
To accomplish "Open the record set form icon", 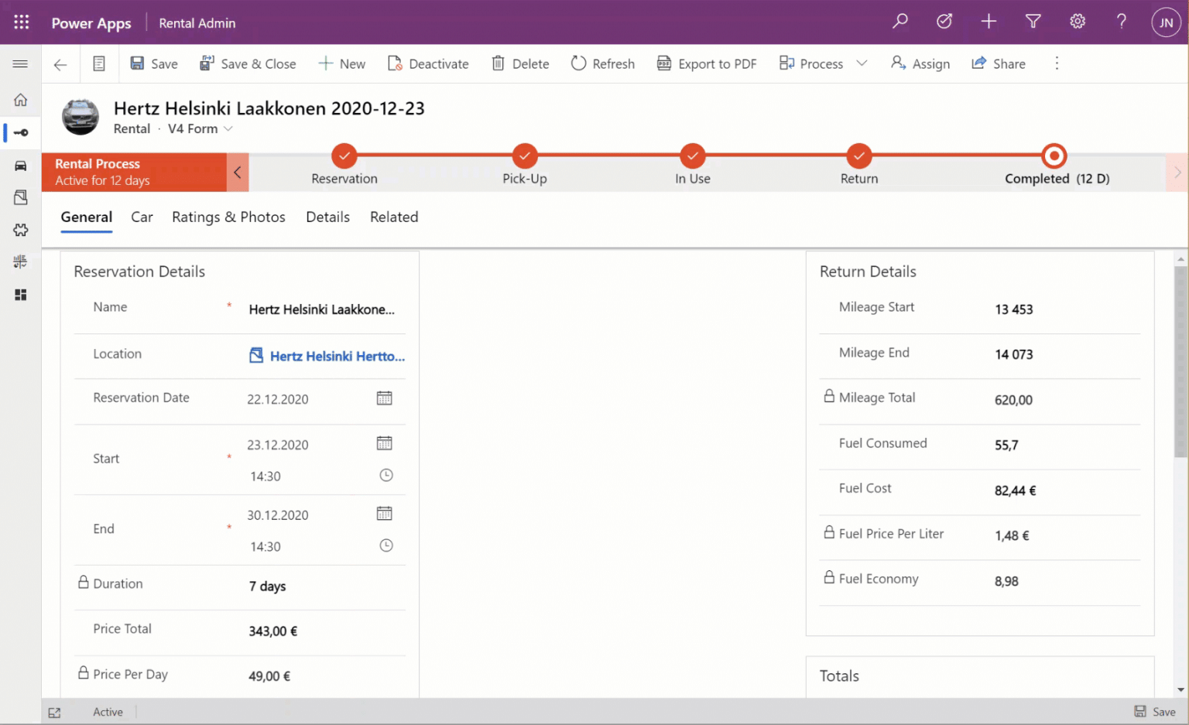I will pyautogui.click(x=99, y=63).
